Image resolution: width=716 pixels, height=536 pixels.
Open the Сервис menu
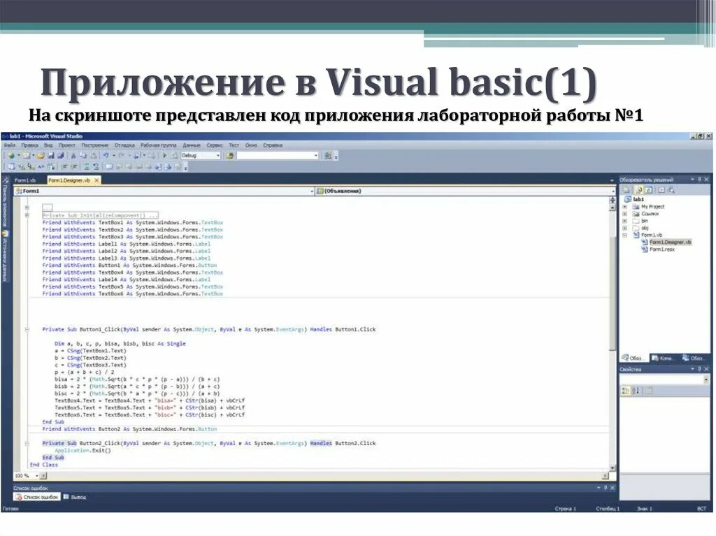click(215, 145)
